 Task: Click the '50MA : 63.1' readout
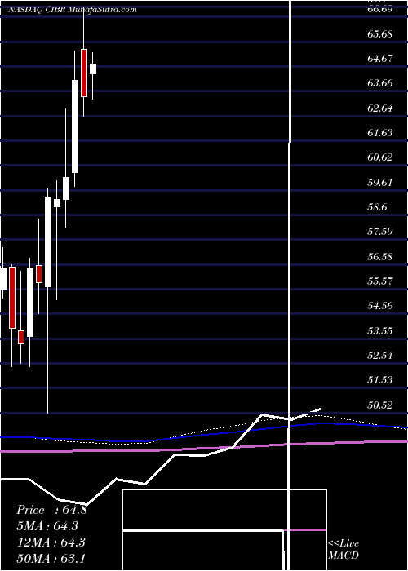coord(51,558)
